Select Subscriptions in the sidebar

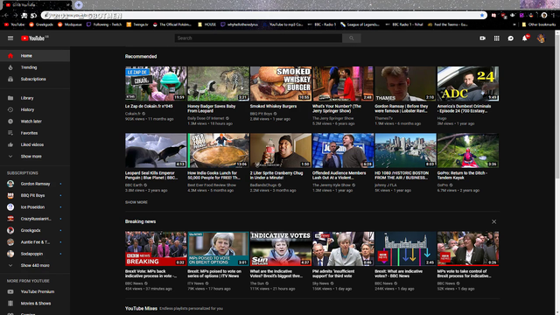(35, 79)
